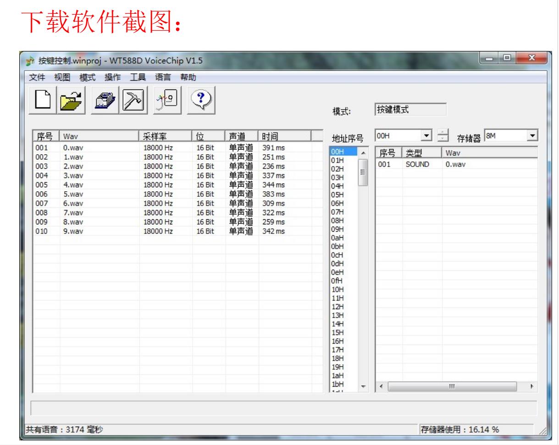Screen dimensions: 559x445
Task: Open a project with the folder icon
Action: pos(71,100)
